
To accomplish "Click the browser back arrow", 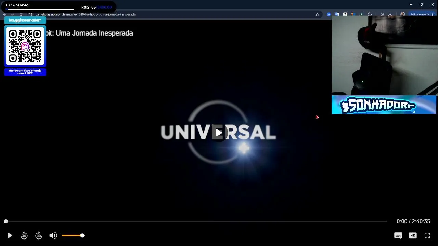I will coord(4,14).
